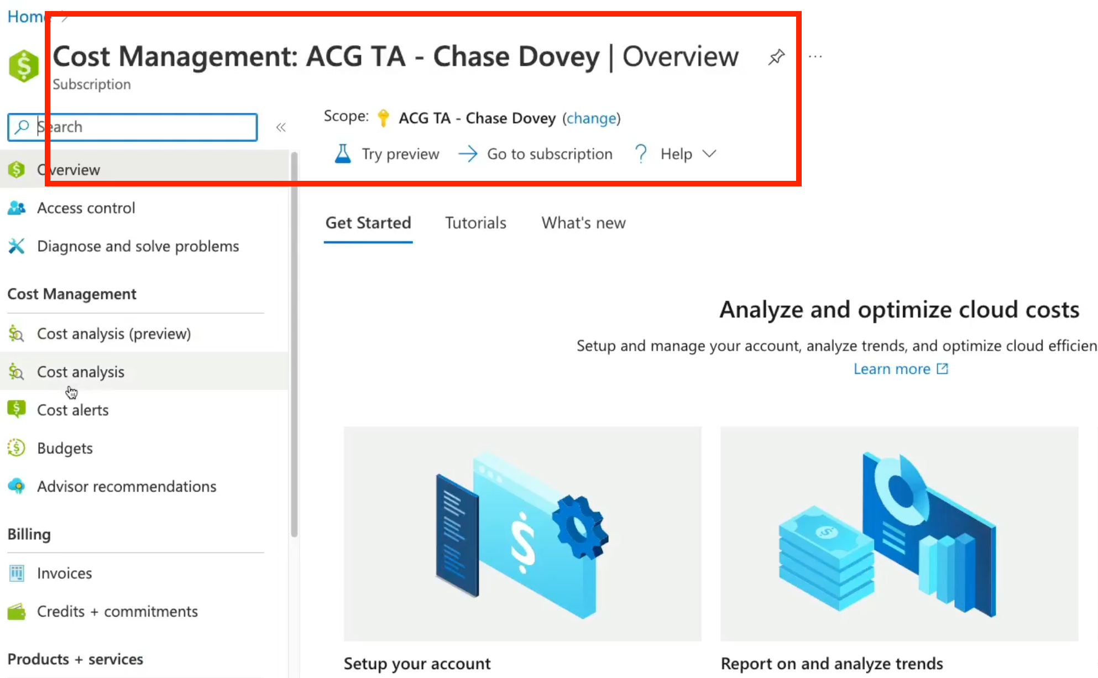Image resolution: width=1098 pixels, height=678 pixels.
Task: Open Cost analysis (preview) page
Action: click(144, 333)
